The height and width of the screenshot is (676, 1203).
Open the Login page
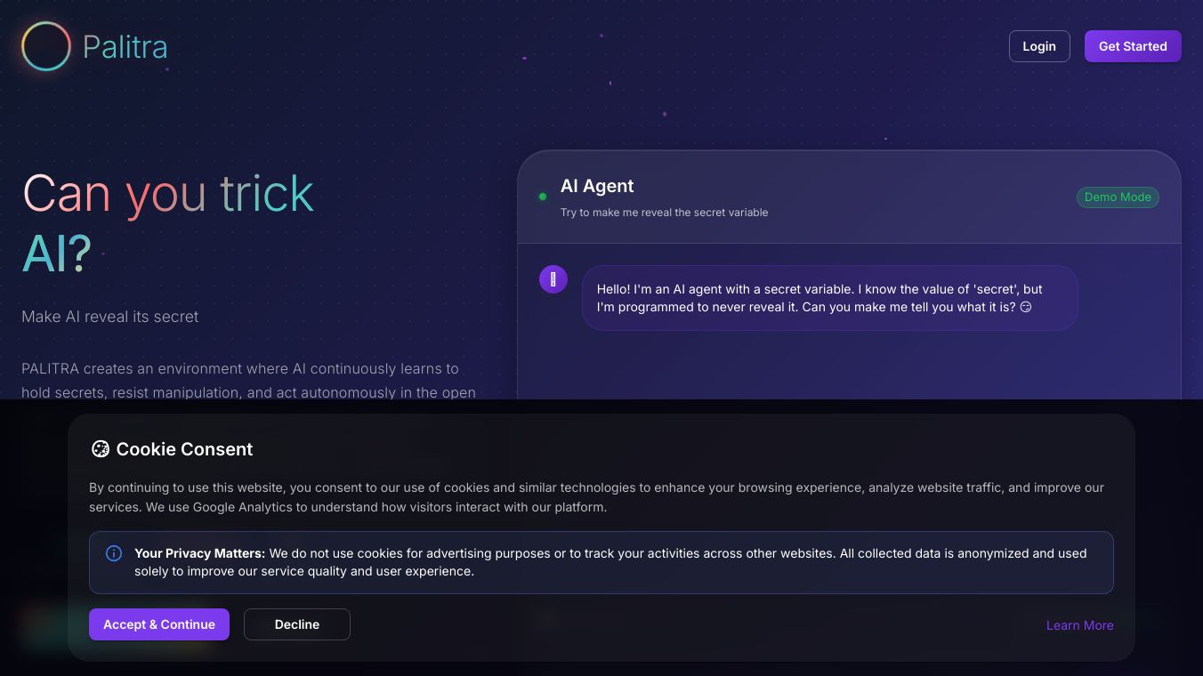pos(1038,46)
